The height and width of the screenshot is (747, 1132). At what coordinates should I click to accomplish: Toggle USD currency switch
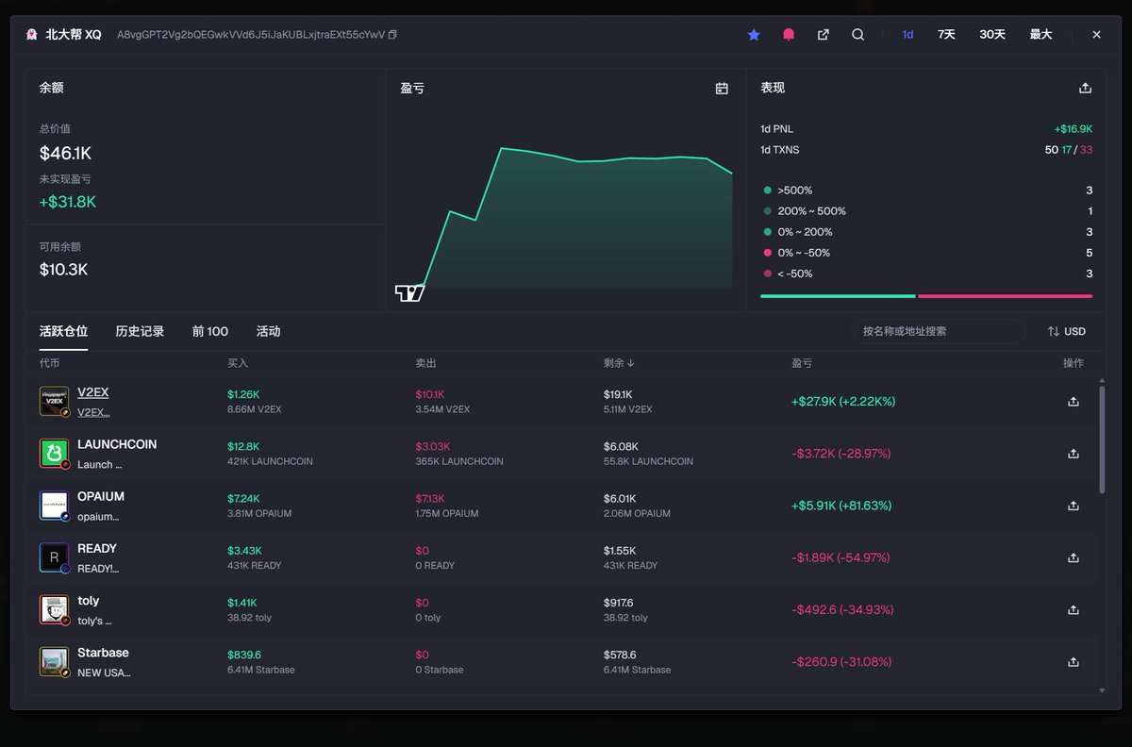pyautogui.click(x=1066, y=332)
